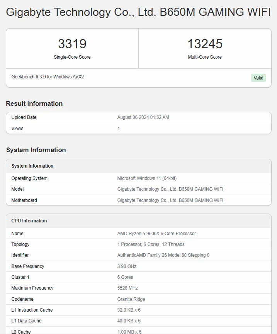Click the Single-Core Score label
The height and width of the screenshot is (334, 277).
pyautogui.click(x=72, y=57)
